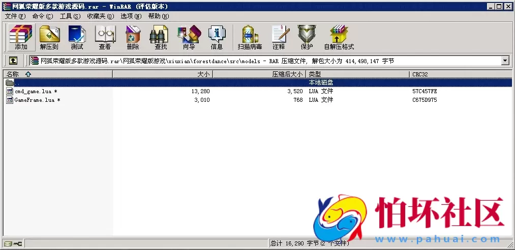Show archive 信息 (Info) icon
Image resolution: width=515 pixels, height=250 pixels.
(x=217, y=37)
